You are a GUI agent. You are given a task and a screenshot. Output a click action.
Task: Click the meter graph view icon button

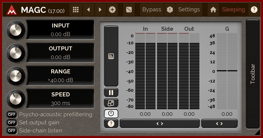tap(111, 56)
